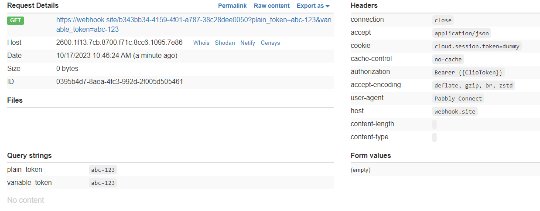Select the variable_token value abc-123

pos(103,183)
